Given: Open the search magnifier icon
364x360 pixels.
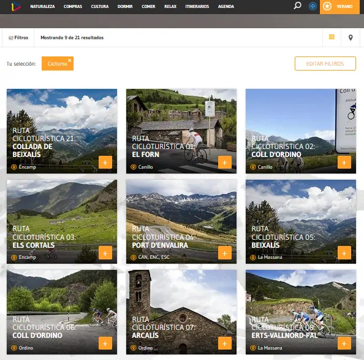Looking at the screenshot, I should coord(297,6).
